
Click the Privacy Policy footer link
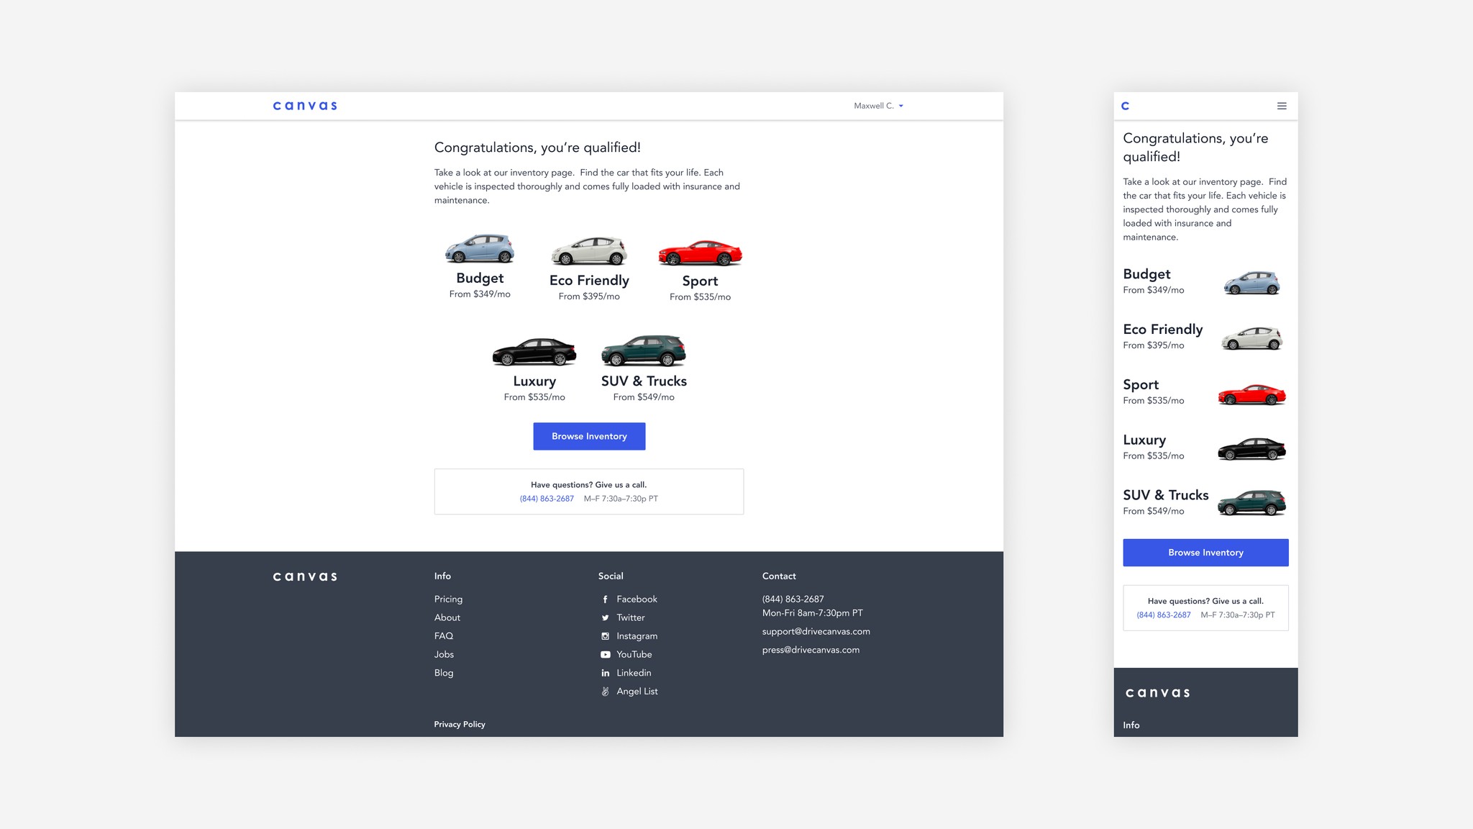(460, 724)
